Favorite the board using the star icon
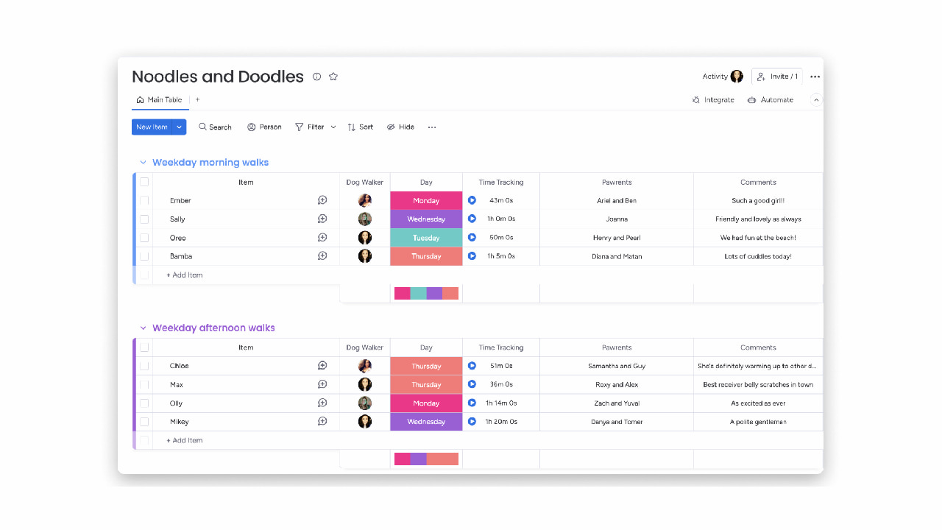Viewport: 942px width, 530px height. tap(333, 77)
